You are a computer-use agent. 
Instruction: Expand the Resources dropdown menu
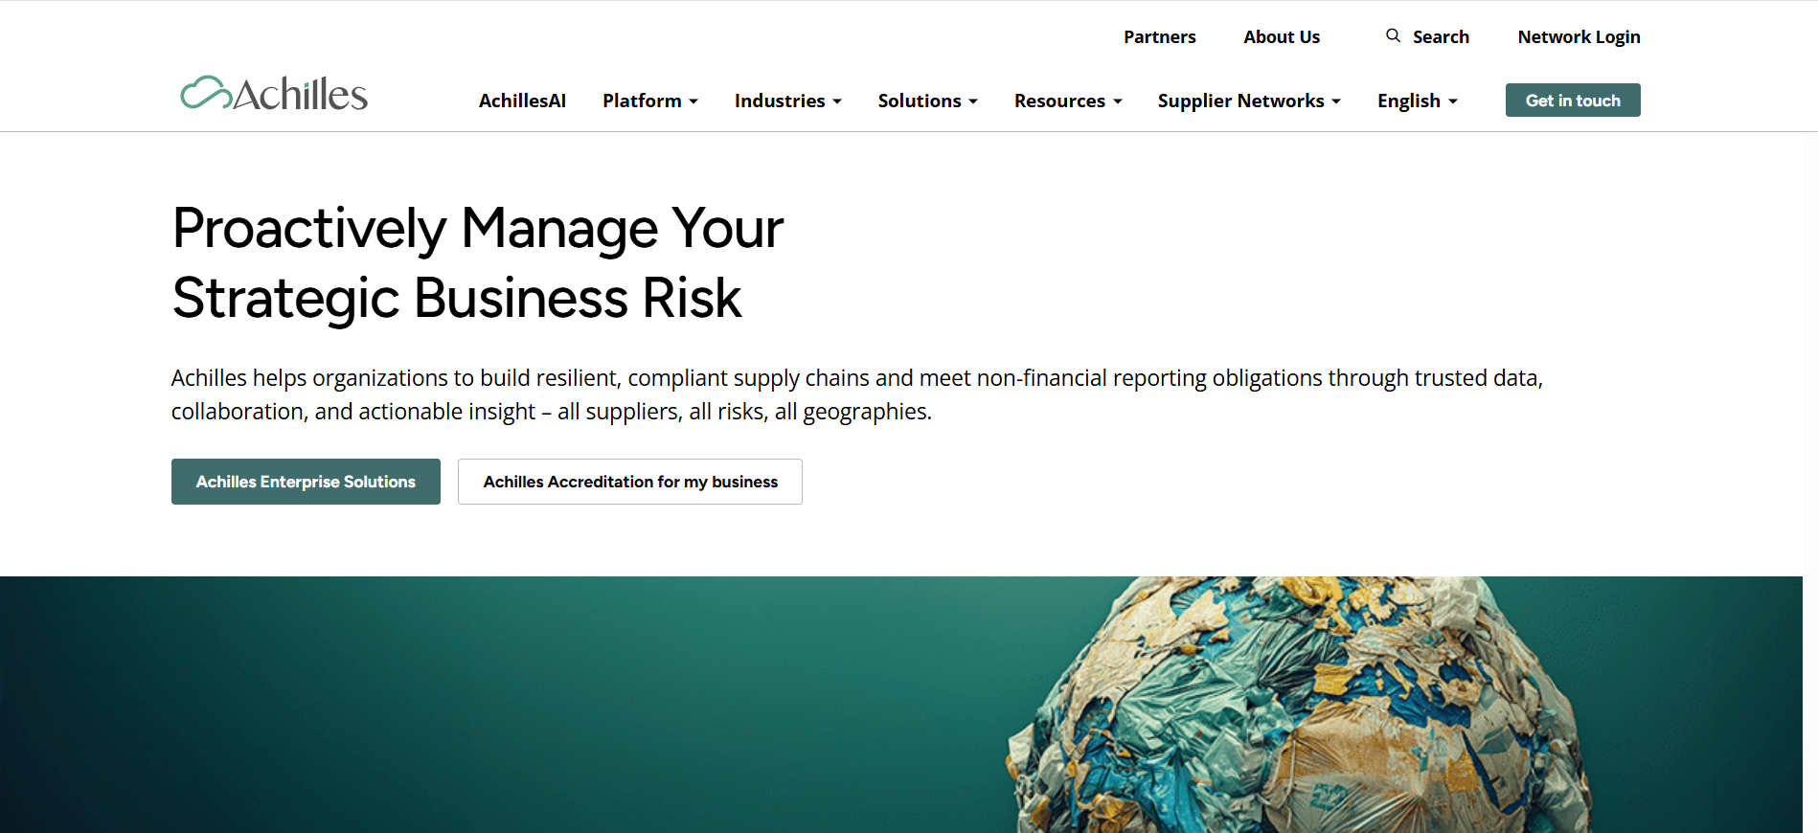pos(1068,101)
